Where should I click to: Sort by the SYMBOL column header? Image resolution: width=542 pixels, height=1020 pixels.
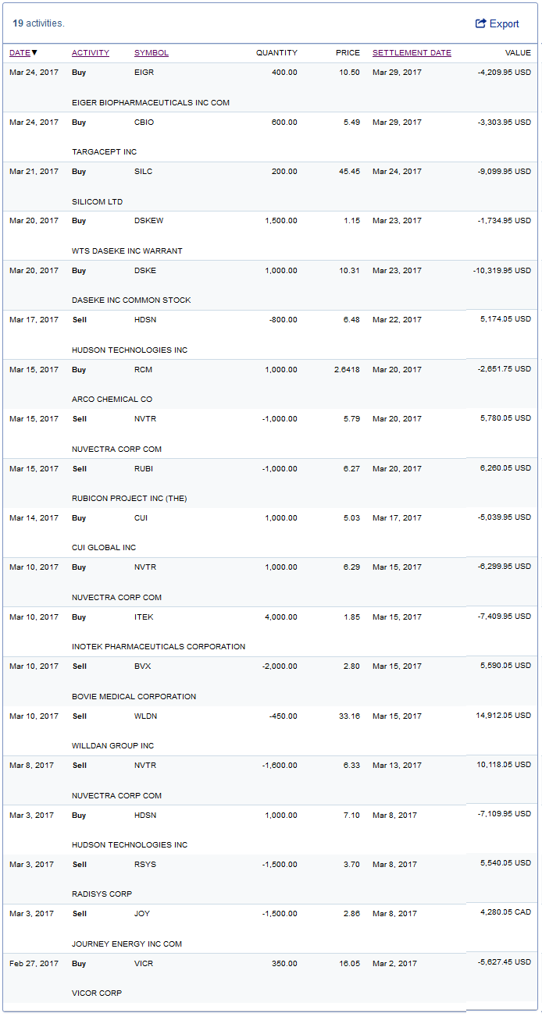coord(152,53)
